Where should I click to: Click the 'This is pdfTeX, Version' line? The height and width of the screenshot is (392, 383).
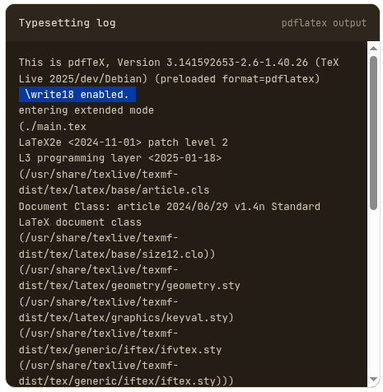click(x=179, y=63)
